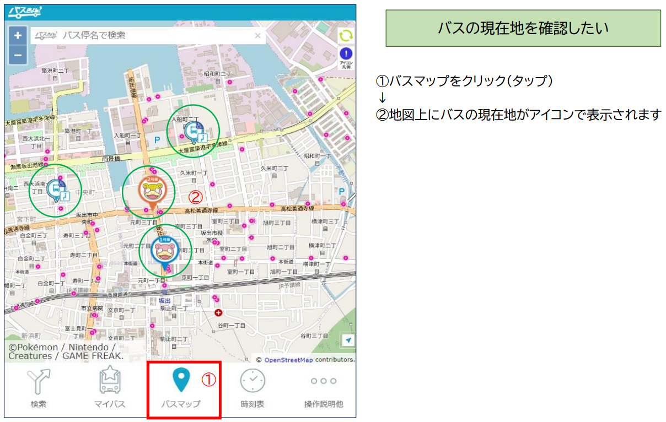Click the current location arrow button

coord(348,340)
